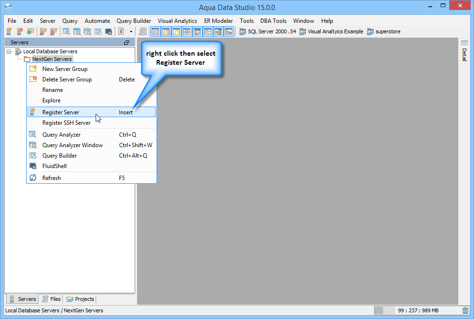Screen dimensions: 474x319
Task: Open Query Analyzer from the toolbar
Action: [66, 31]
